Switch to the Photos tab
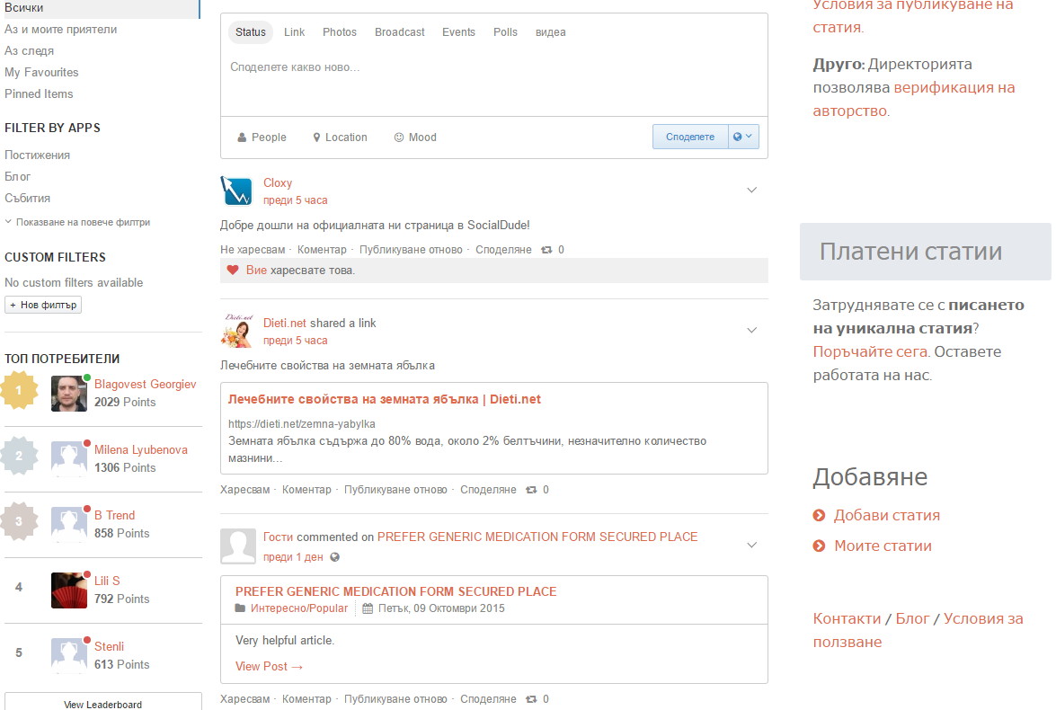The width and height of the screenshot is (1056, 710). 340,32
